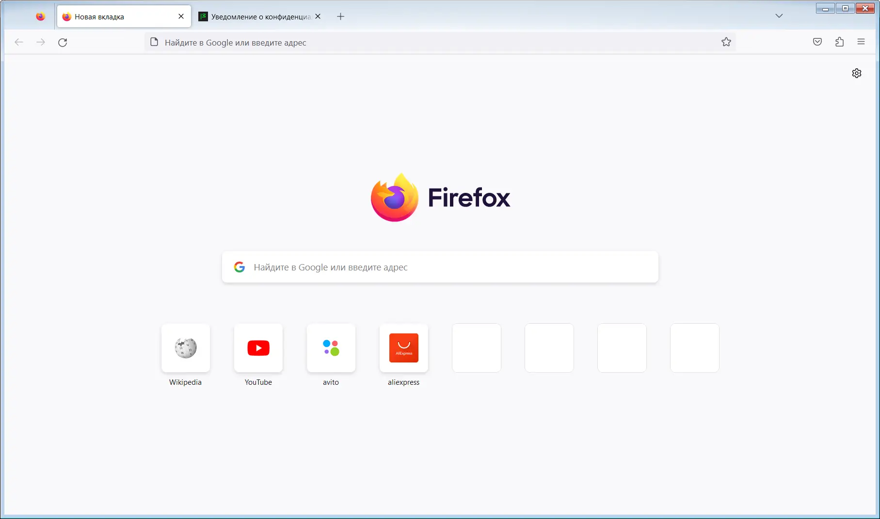Open new tab personalization gear
The height and width of the screenshot is (519, 880).
coord(857,73)
